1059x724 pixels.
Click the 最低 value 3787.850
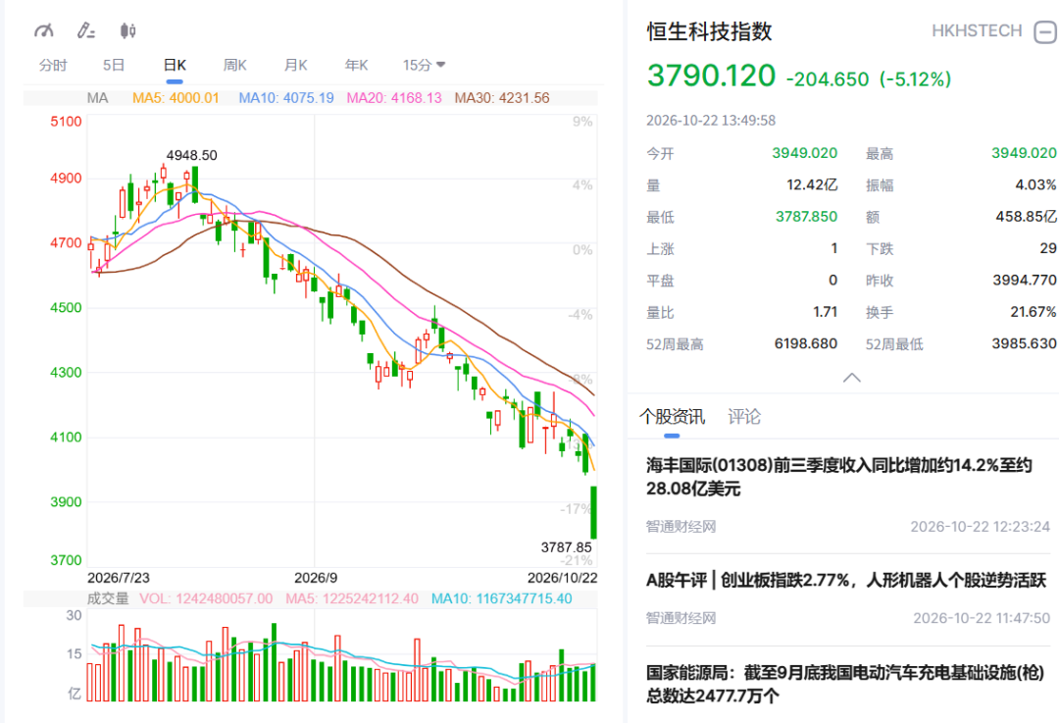pos(806,217)
